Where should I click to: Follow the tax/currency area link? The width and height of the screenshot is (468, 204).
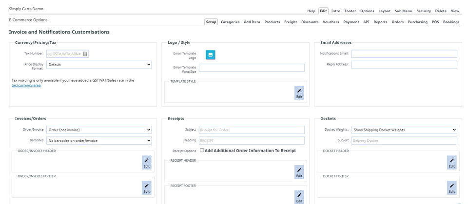(x=26, y=85)
